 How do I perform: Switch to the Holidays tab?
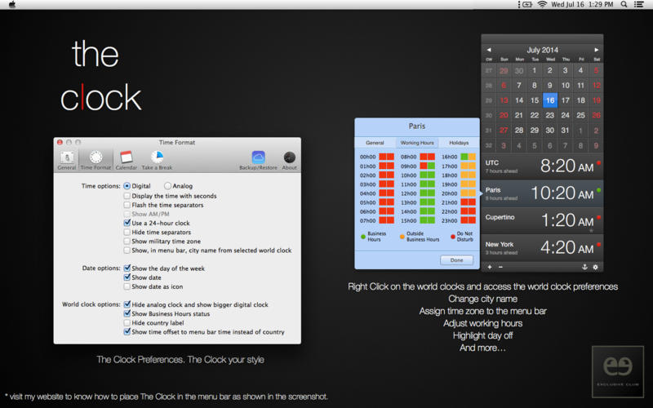pos(459,142)
